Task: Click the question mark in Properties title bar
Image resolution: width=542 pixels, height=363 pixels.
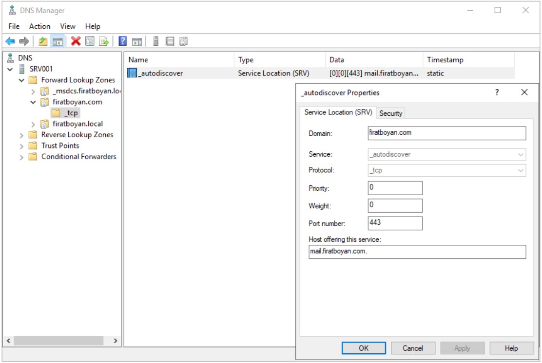Action: [x=497, y=92]
